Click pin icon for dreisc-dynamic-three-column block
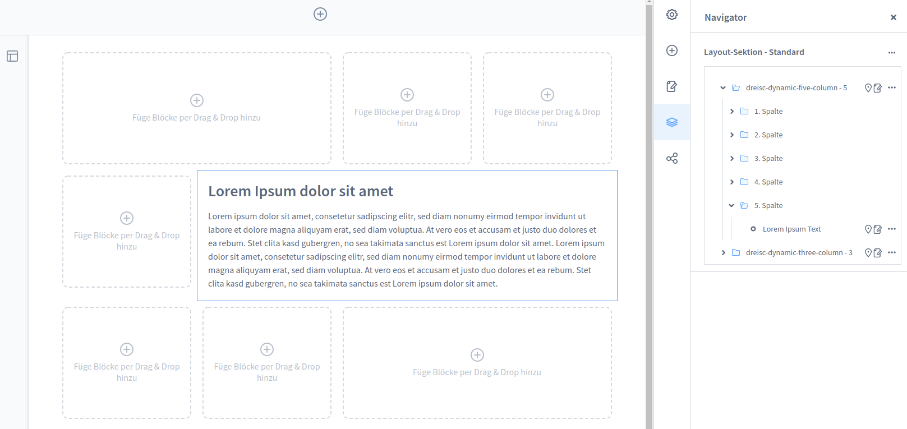Screen dimensions: 907x429 click(868, 253)
